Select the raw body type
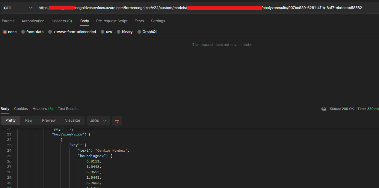 pos(106,32)
